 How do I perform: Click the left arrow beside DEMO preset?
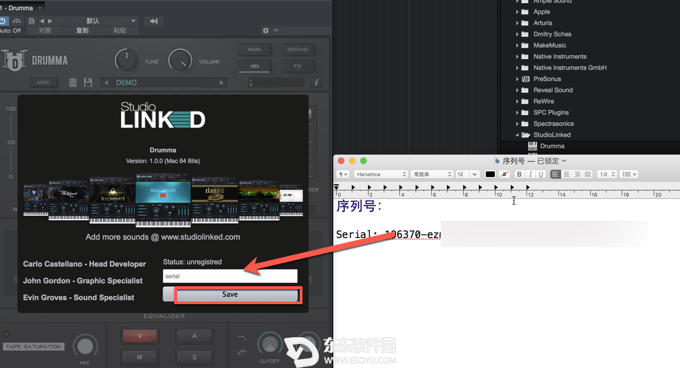point(106,82)
